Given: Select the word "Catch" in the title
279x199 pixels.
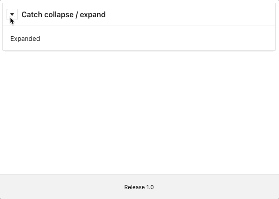Looking at the screenshot, I should (x=32, y=14).
